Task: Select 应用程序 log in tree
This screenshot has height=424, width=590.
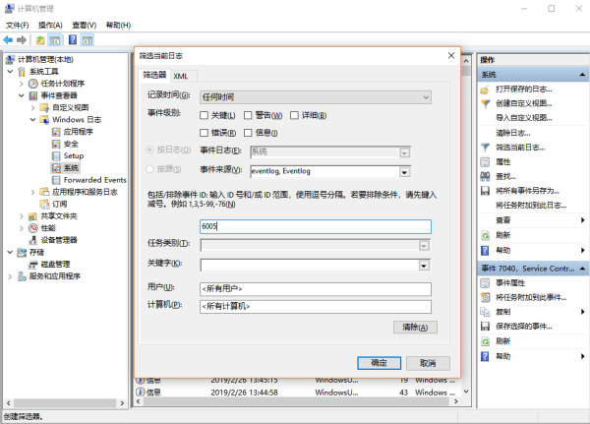Action: click(x=78, y=132)
